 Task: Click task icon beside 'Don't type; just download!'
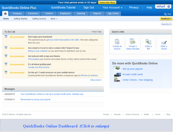pyautogui.click(x=6, y=37)
